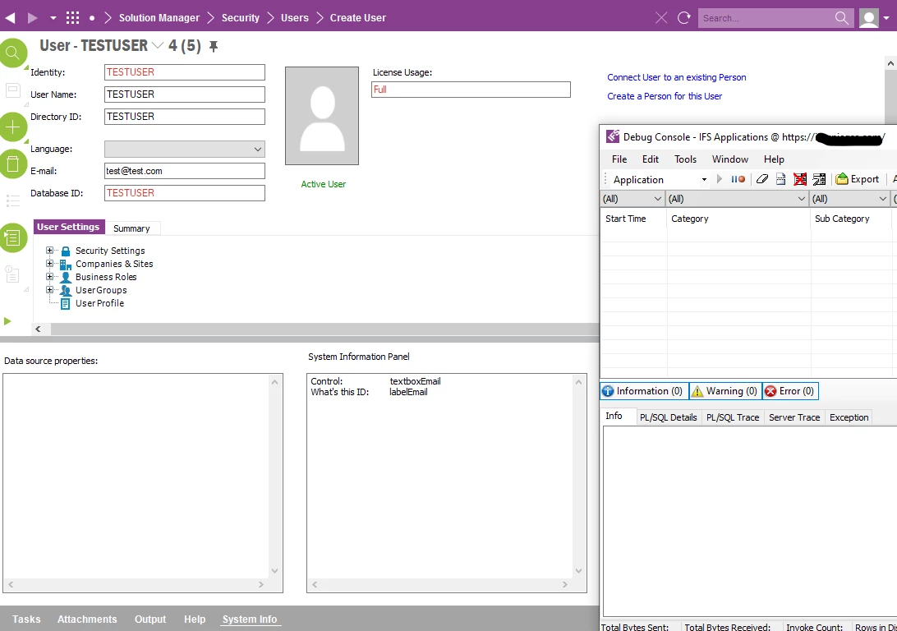
Task: Expand the Business Roles tree node
Action: [50, 277]
